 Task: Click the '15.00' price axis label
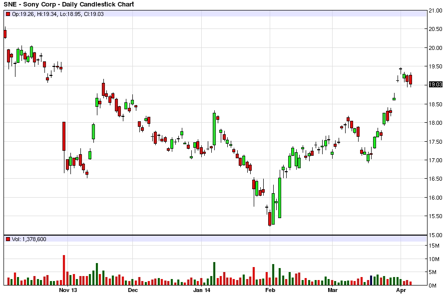436,235
